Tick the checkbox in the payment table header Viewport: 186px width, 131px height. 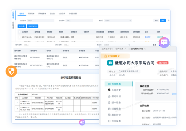[19, 32]
